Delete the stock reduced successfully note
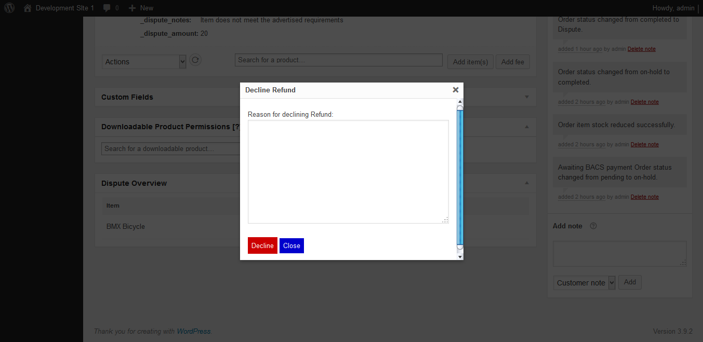The height and width of the screenshot is (342, 703). pos(645,144)
